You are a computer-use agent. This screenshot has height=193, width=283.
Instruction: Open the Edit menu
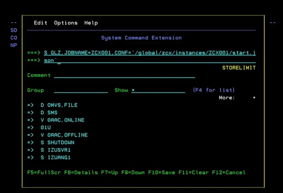[41, 23]
